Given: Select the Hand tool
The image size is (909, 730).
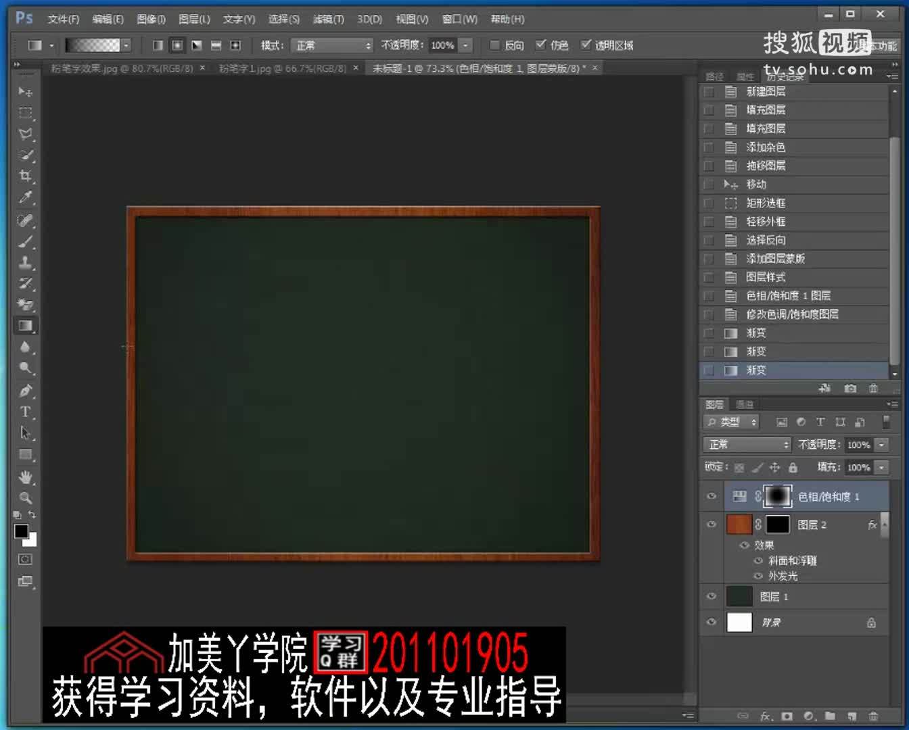Looking at the screenshot, I should (x=26, y=477).
